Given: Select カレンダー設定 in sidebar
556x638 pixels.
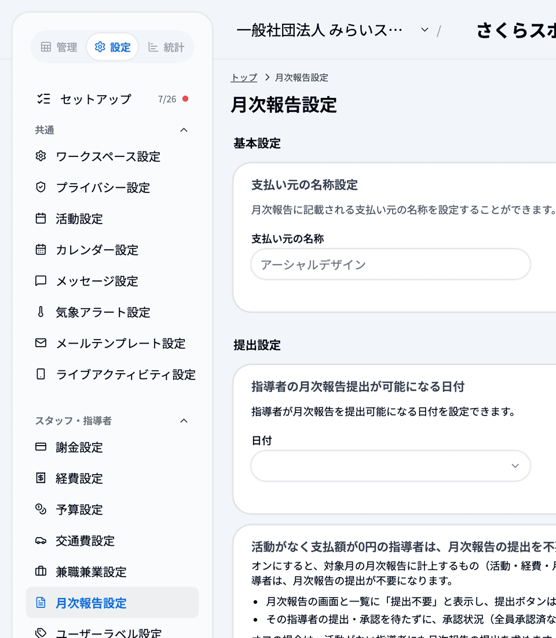Looking at the screenshot, I should coord(112,250).
